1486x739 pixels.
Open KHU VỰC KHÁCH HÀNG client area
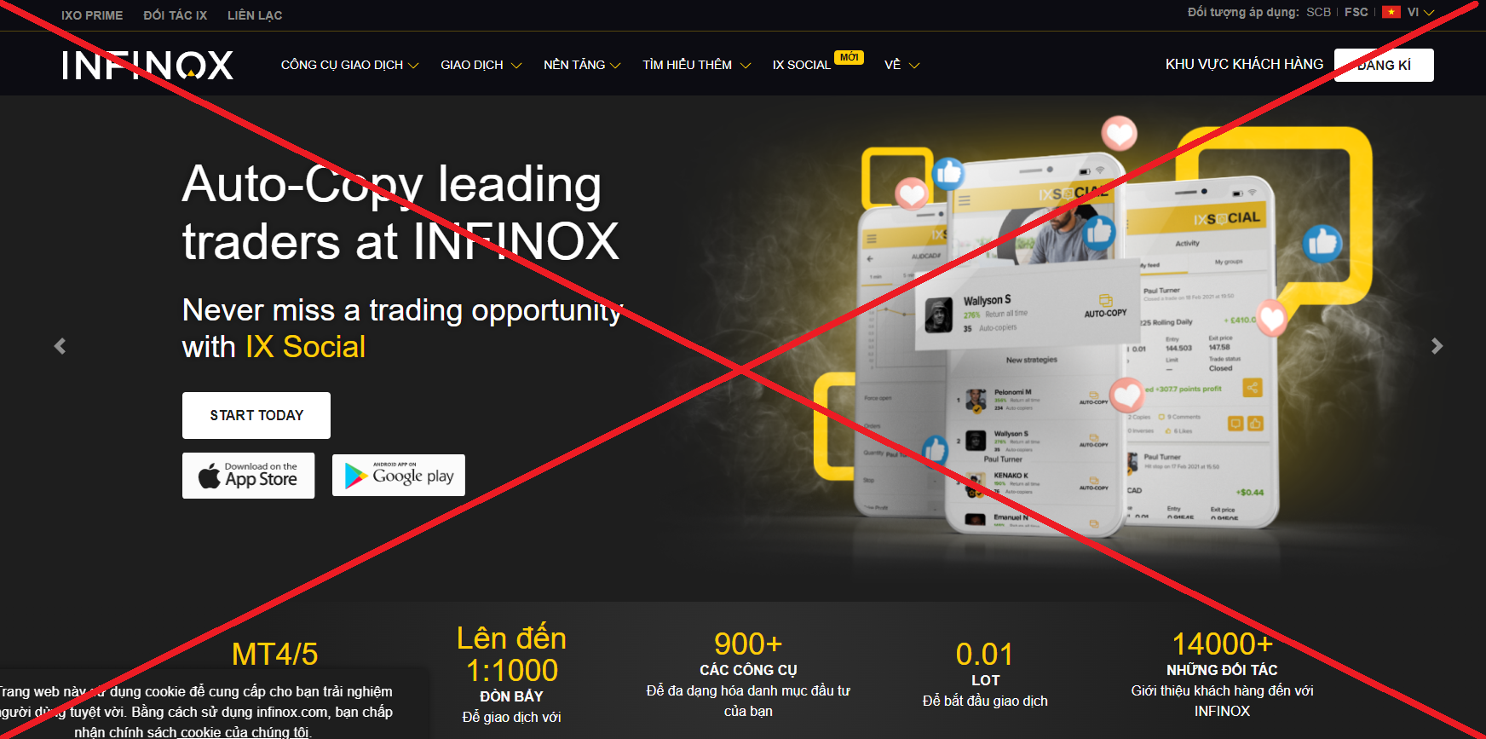click(1244, 65)
